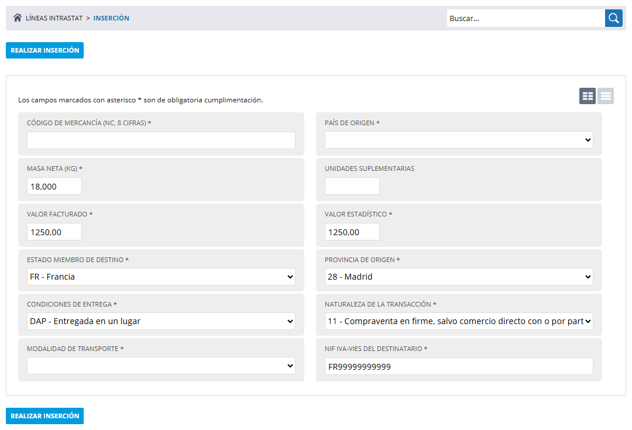Screen dimensions: 632x430
Task: Click the 'PROVINCIA DE ORIGEN' label
Action: pos(362,260)
